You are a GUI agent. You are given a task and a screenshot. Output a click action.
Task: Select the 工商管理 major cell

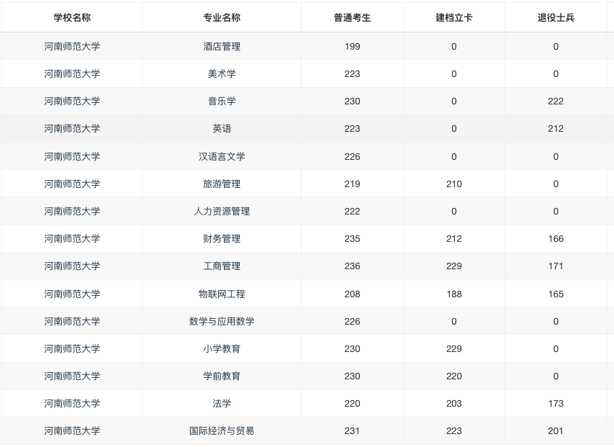tap(222, 266)
